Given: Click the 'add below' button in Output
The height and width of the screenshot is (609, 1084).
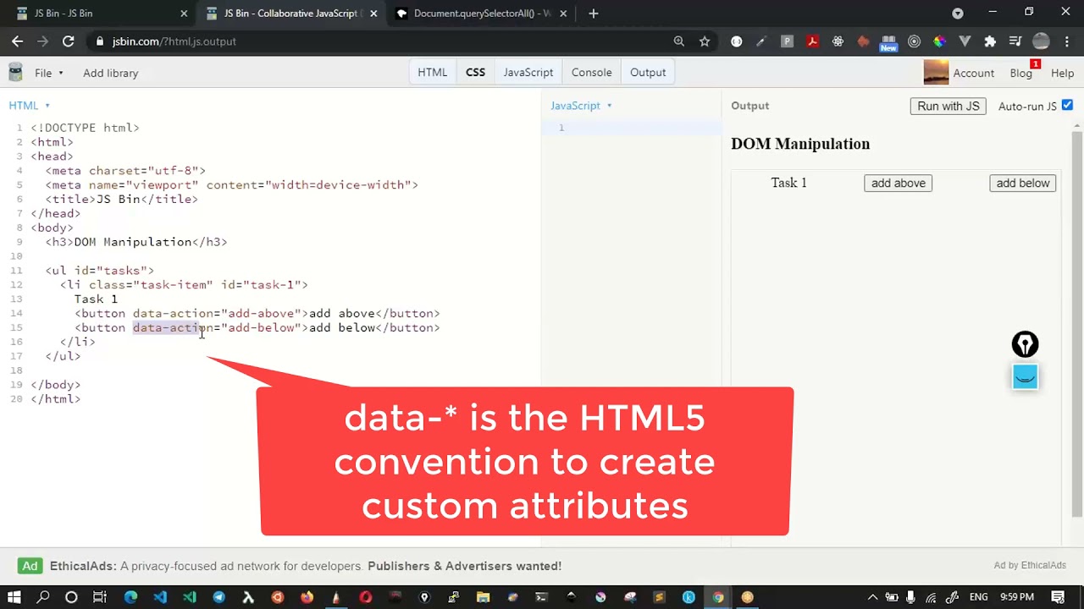Looking at the screenshot, I should pos(1022,183).
